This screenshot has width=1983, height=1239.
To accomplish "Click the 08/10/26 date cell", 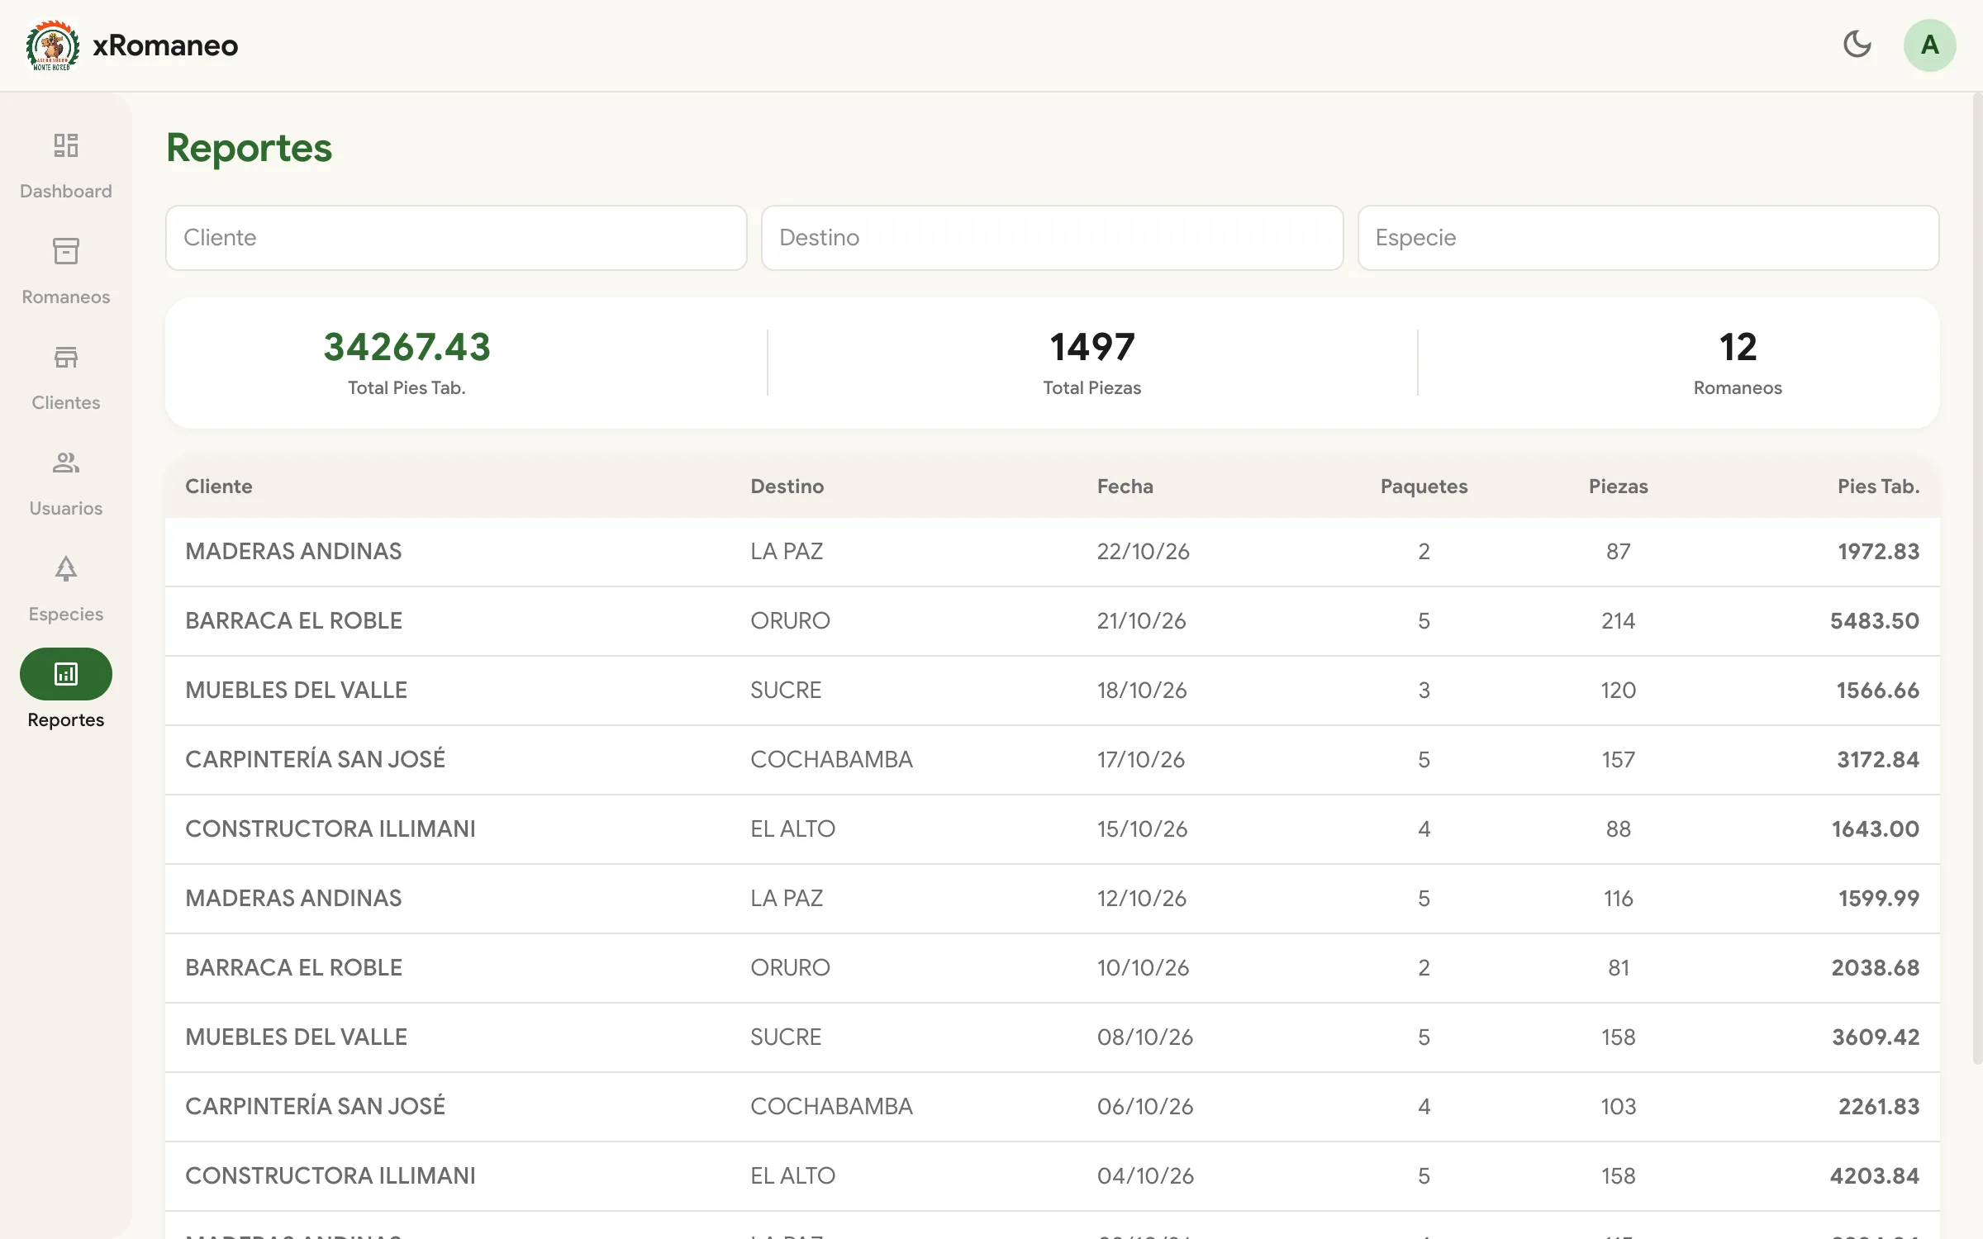I will [x=1145, y=1037].
